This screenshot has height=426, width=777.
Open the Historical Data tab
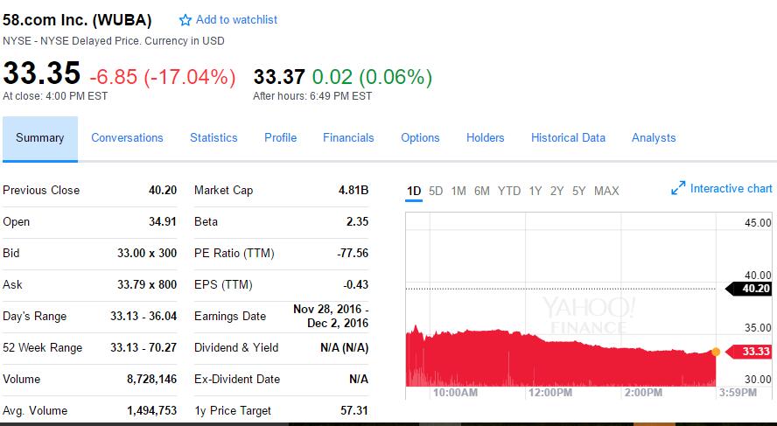(568, 138)
